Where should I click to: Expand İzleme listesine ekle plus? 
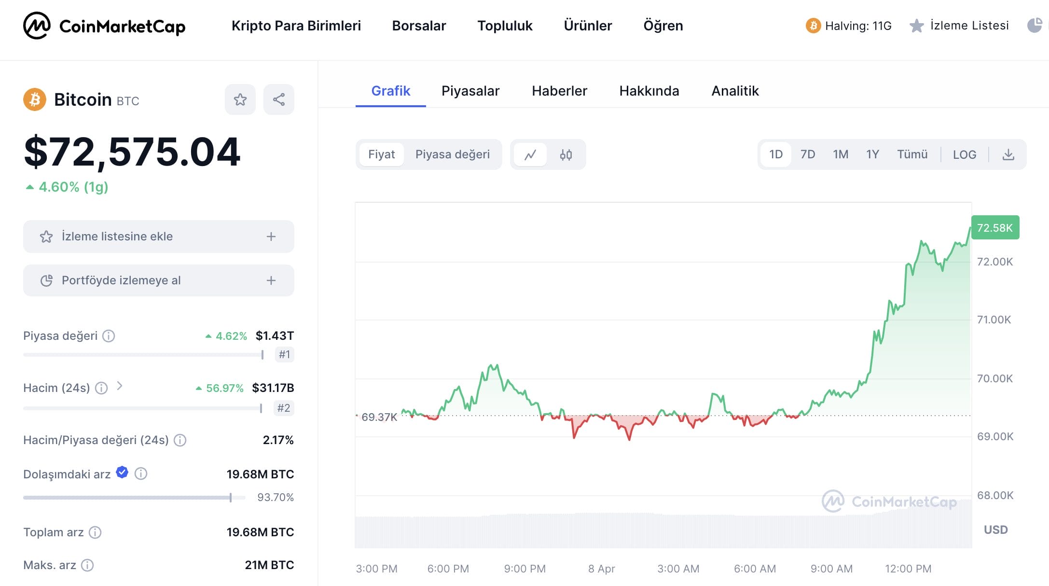pyautogui.click(x=271, y=237)
